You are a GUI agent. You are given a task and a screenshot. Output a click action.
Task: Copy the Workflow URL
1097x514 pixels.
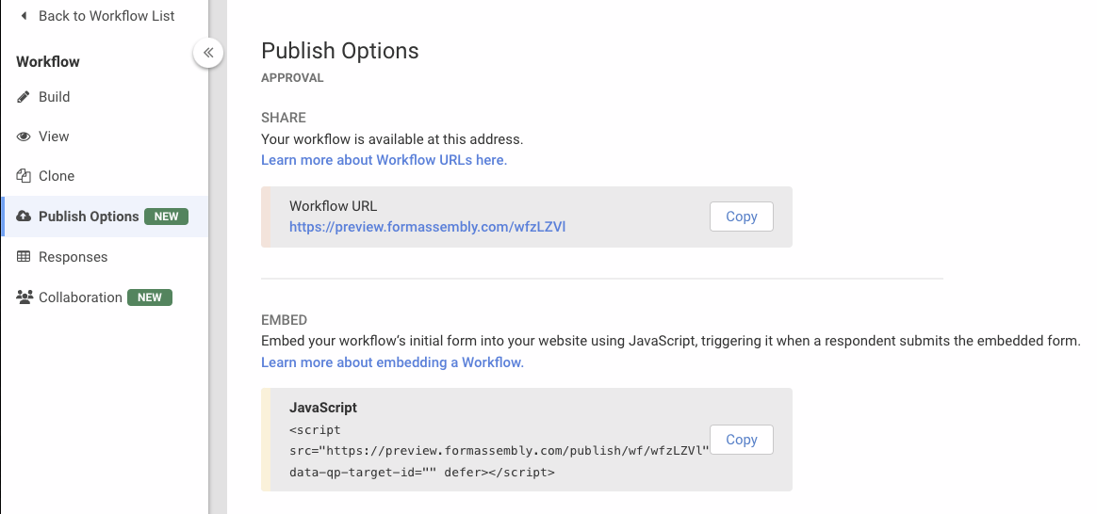coord(741,217)
